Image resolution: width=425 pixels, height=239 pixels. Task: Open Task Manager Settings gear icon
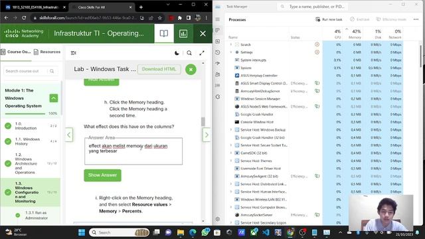click(x=218, y=219)
